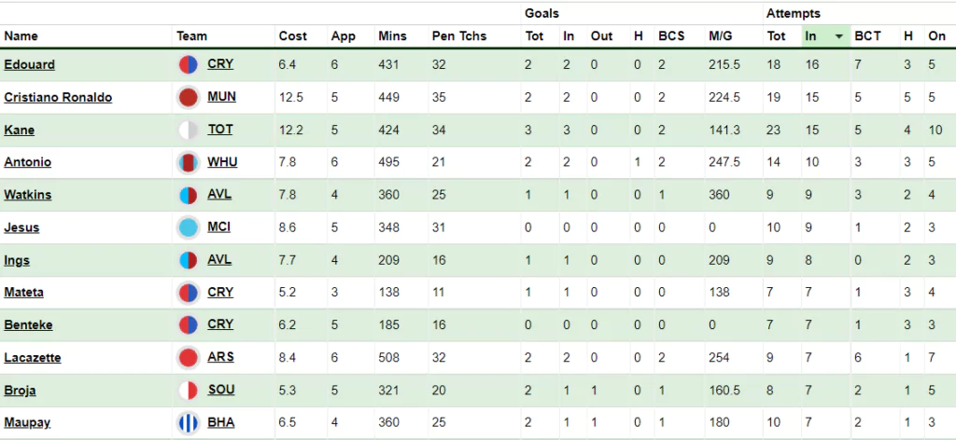Open Cristiano Ronaldo's player link
Image resolution: width=956 pixels, height=440 pixels.
tap(58, 97)
